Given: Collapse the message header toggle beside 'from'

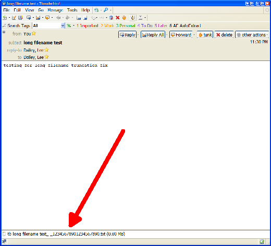Looking at the screenshot, I should 4,32.
